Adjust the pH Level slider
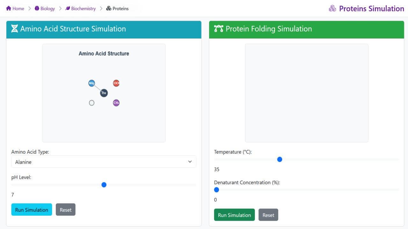 pyautogui.click(x=104, y=185)
